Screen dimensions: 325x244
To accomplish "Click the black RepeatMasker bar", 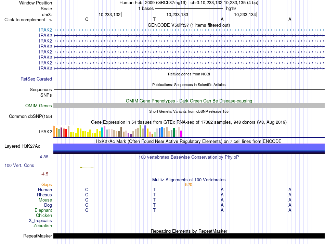I will pyautogui.click(x=189, y=236).
